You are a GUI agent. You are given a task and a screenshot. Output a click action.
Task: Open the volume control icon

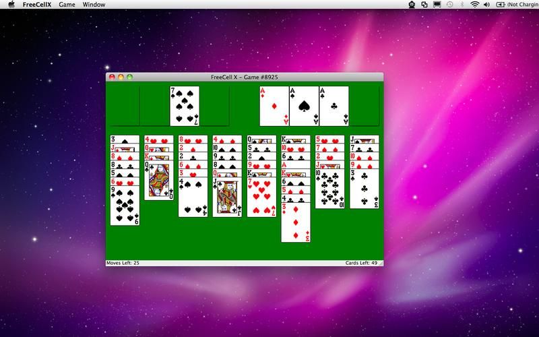(x=486, y=5)
